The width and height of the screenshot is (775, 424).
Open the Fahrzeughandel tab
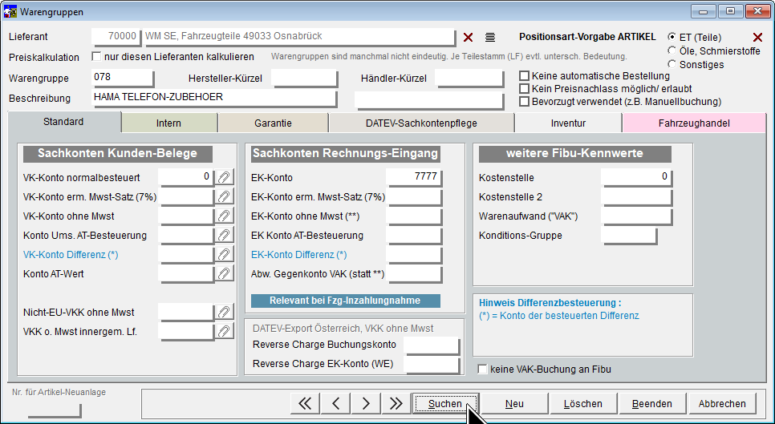(693, 123)
